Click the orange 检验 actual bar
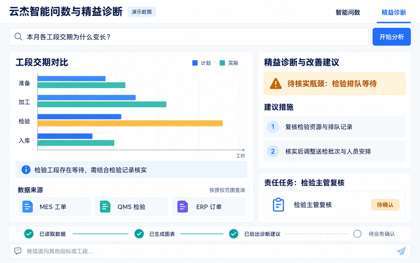This screenshot has width=420, height=263. coord(130,123)
